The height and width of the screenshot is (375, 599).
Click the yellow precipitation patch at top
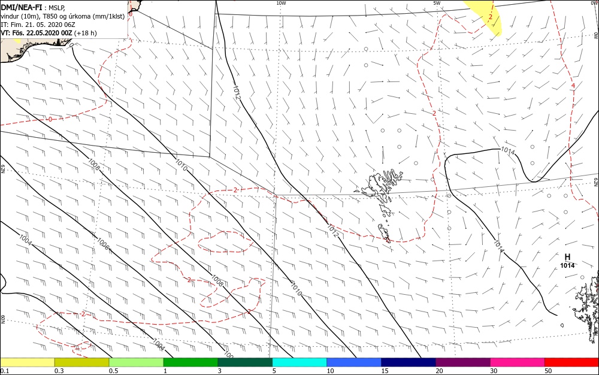click(485, 16)
